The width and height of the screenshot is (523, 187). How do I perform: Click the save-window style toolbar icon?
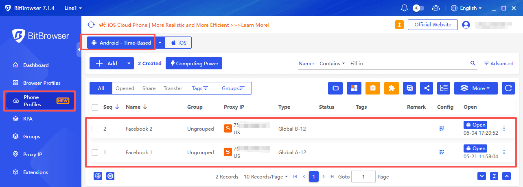coord(410,88)
